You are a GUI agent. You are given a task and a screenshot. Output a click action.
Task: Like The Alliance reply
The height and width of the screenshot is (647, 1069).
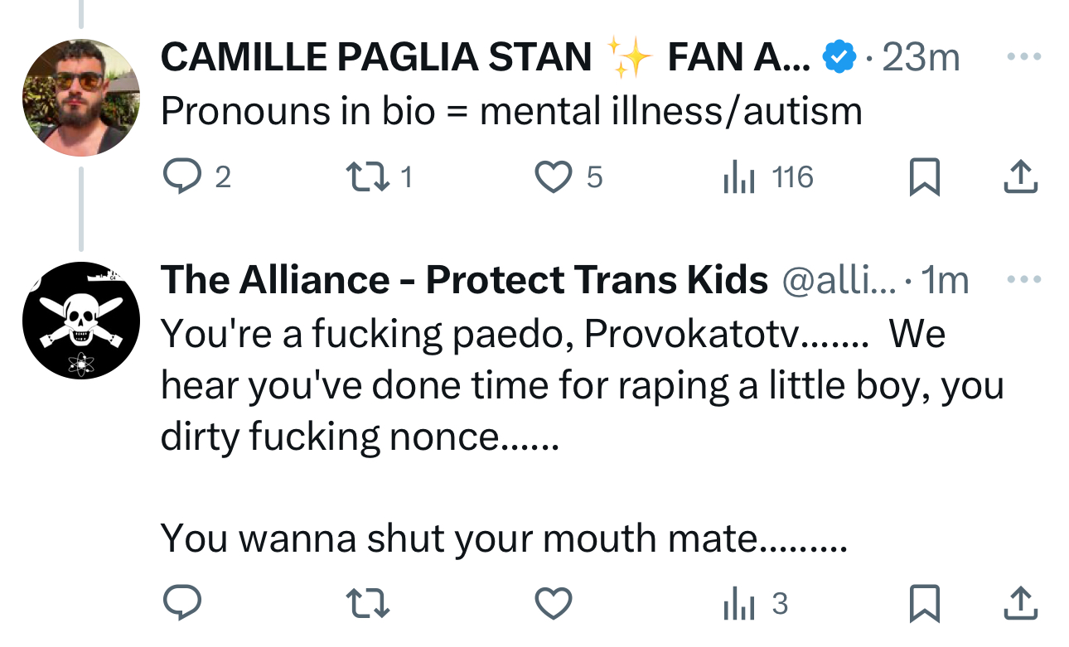coord(553,604)
